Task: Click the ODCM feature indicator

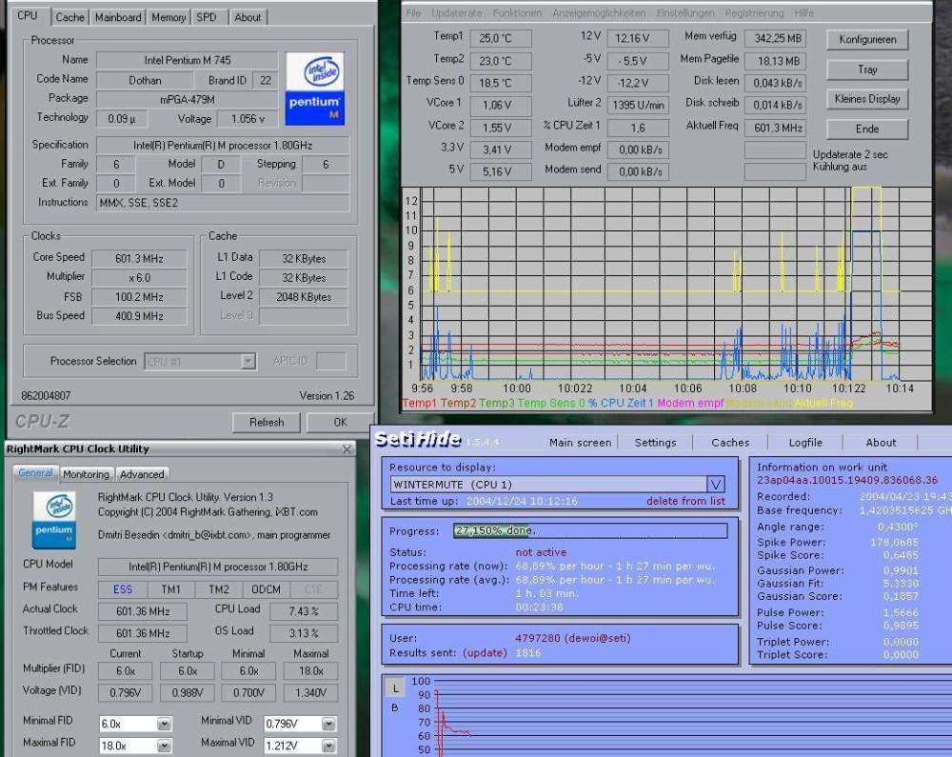Action: tap(266, 589)
